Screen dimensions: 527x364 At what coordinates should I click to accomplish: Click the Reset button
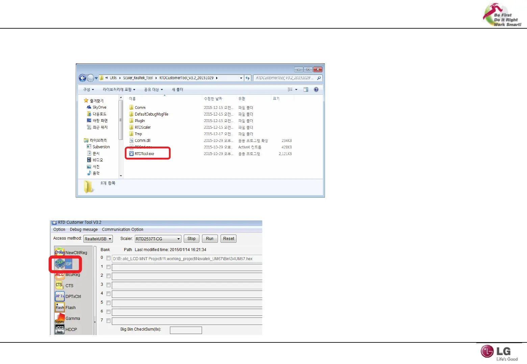pyautogui.click(x=229, y=239)
